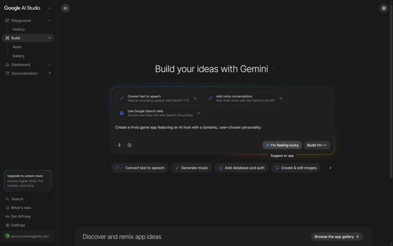Collapse the Build section chevron
This screenshot has height=246, width=393.
pos(49,38)
